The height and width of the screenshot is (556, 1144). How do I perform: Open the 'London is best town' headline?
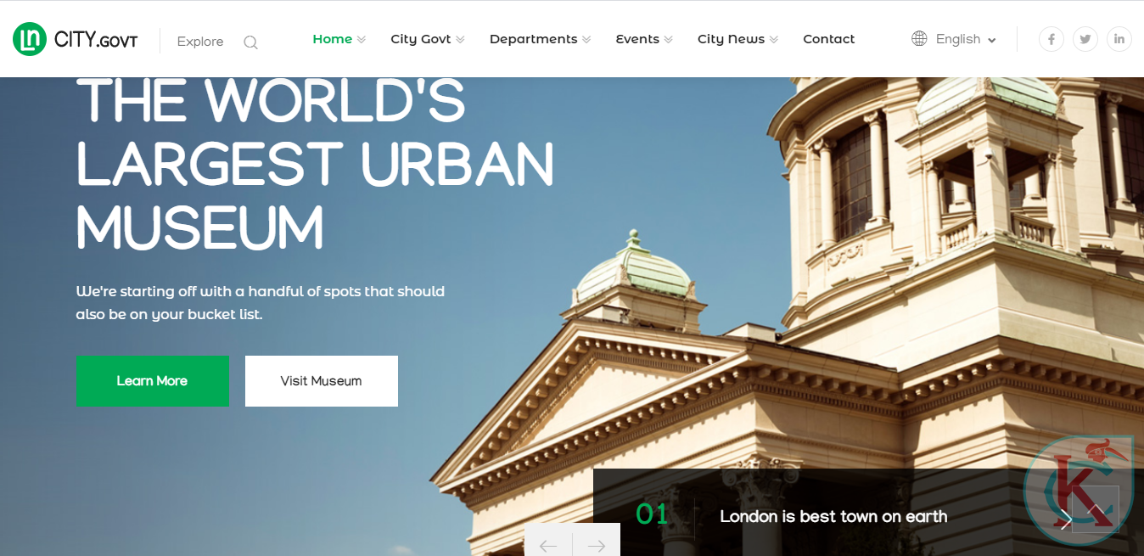[833, 516]
